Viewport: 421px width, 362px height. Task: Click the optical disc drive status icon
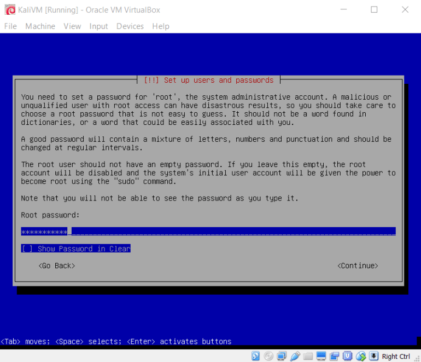pyautogui.click(x=268, y=356)
